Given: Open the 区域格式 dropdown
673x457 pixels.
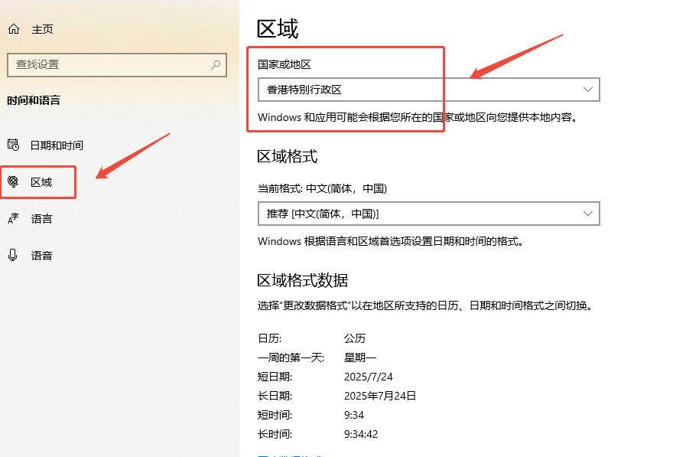Looking at the screenshot, I should point(428,214).
